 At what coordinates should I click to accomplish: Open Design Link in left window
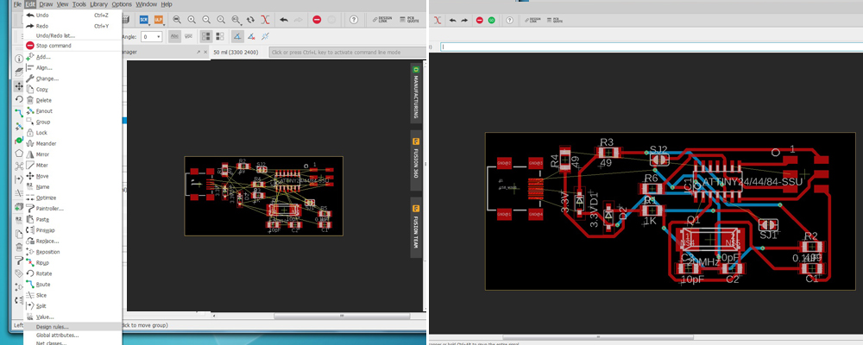[x=381, y=20]
